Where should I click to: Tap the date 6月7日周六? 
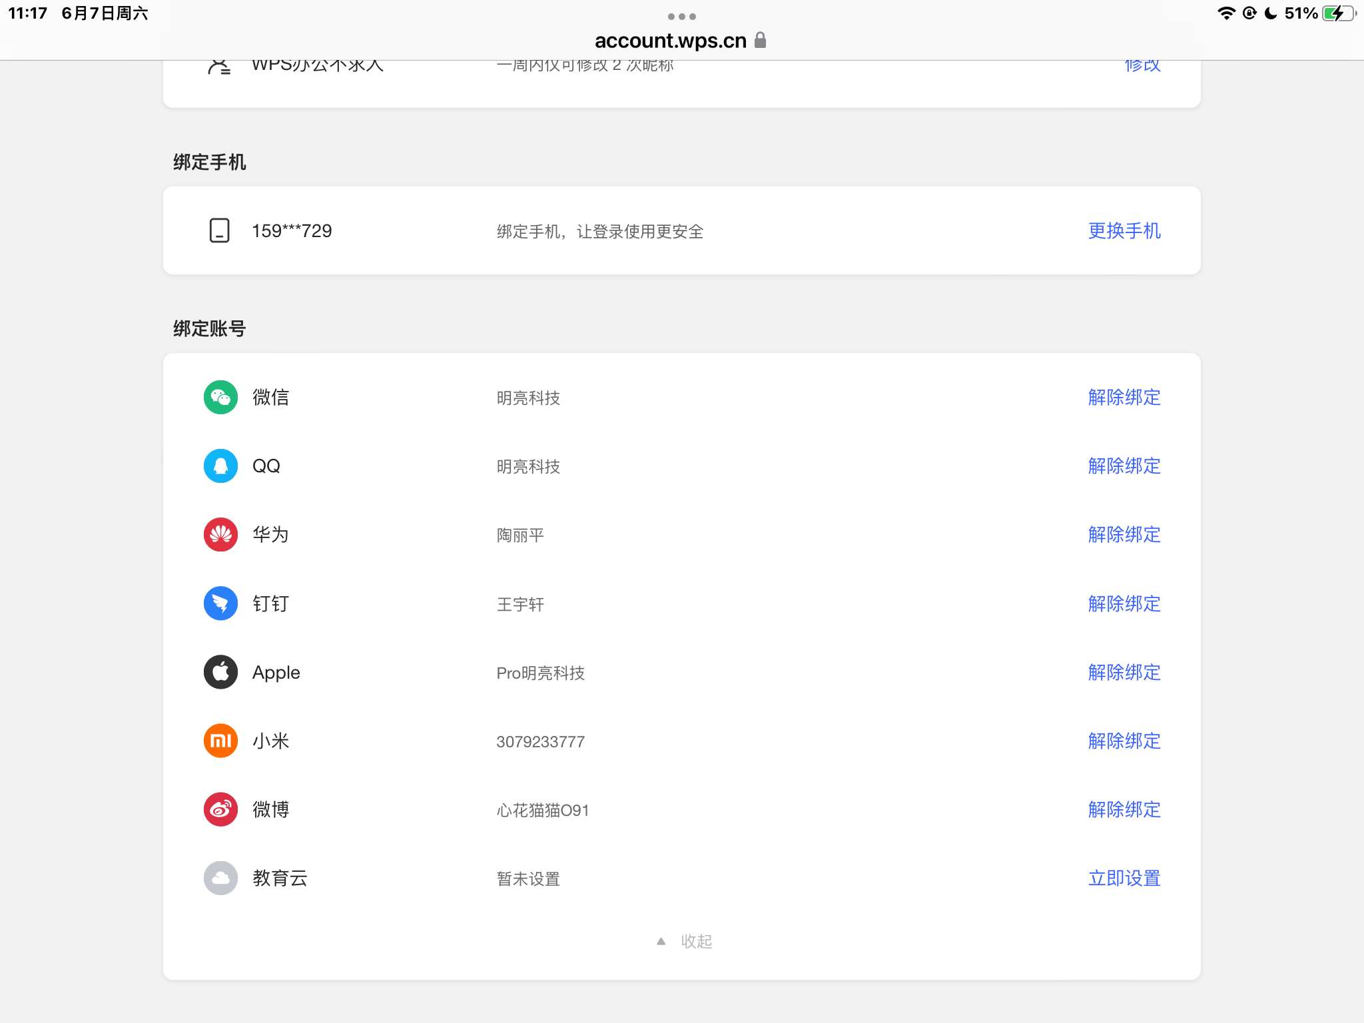105,13
